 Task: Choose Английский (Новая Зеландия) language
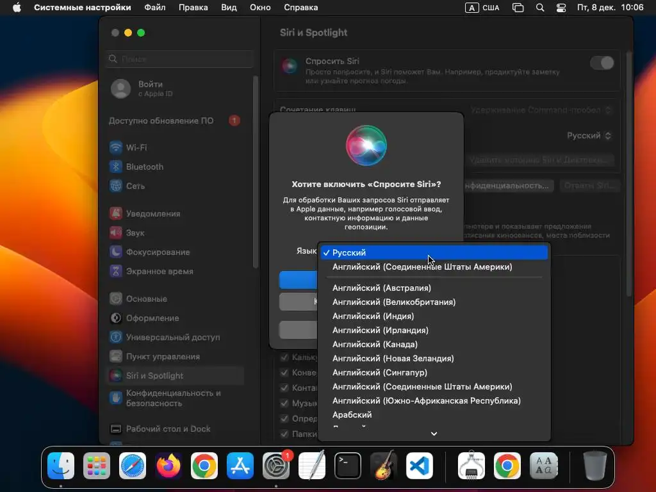pyautogui.click(x=434, y=359)
